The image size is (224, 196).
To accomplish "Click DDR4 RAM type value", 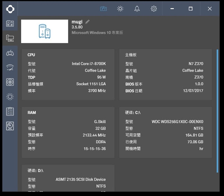I will pyautogui.click(x=101, y=142).
